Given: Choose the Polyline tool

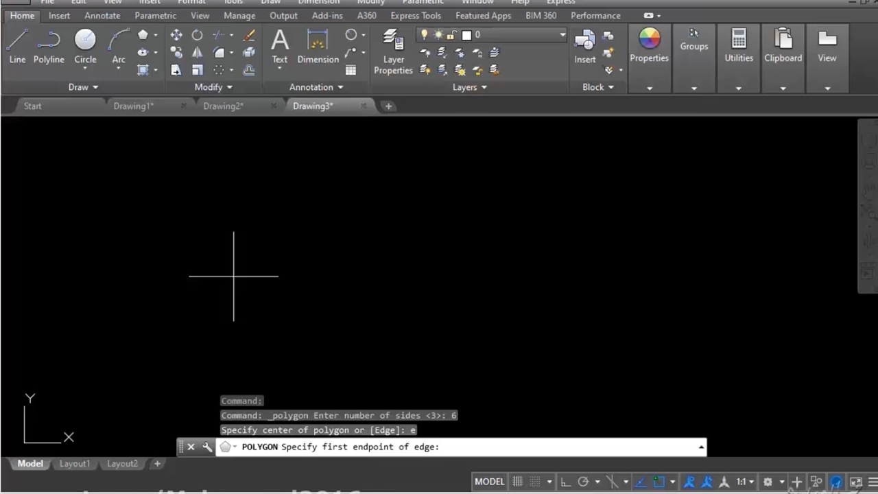Looking at the screenshot, I should coord(49,46).
